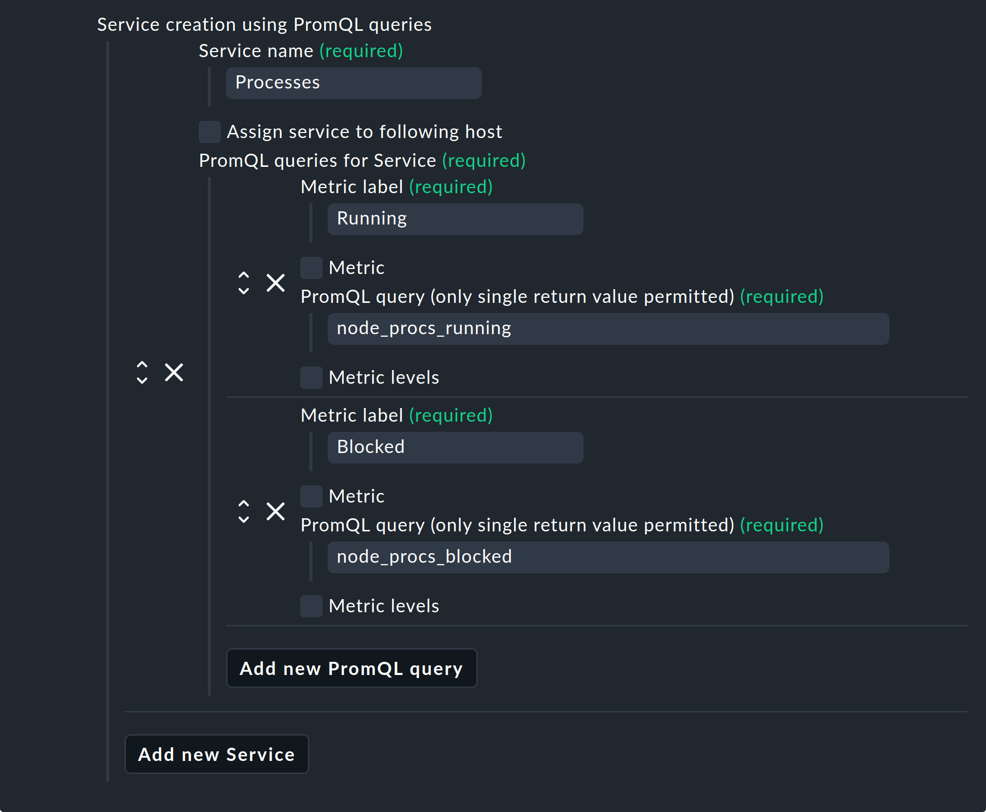This screenshot has height=812, width=986.
Task: Enable the Assign service to following host checkbox
Action: (209, 131)
